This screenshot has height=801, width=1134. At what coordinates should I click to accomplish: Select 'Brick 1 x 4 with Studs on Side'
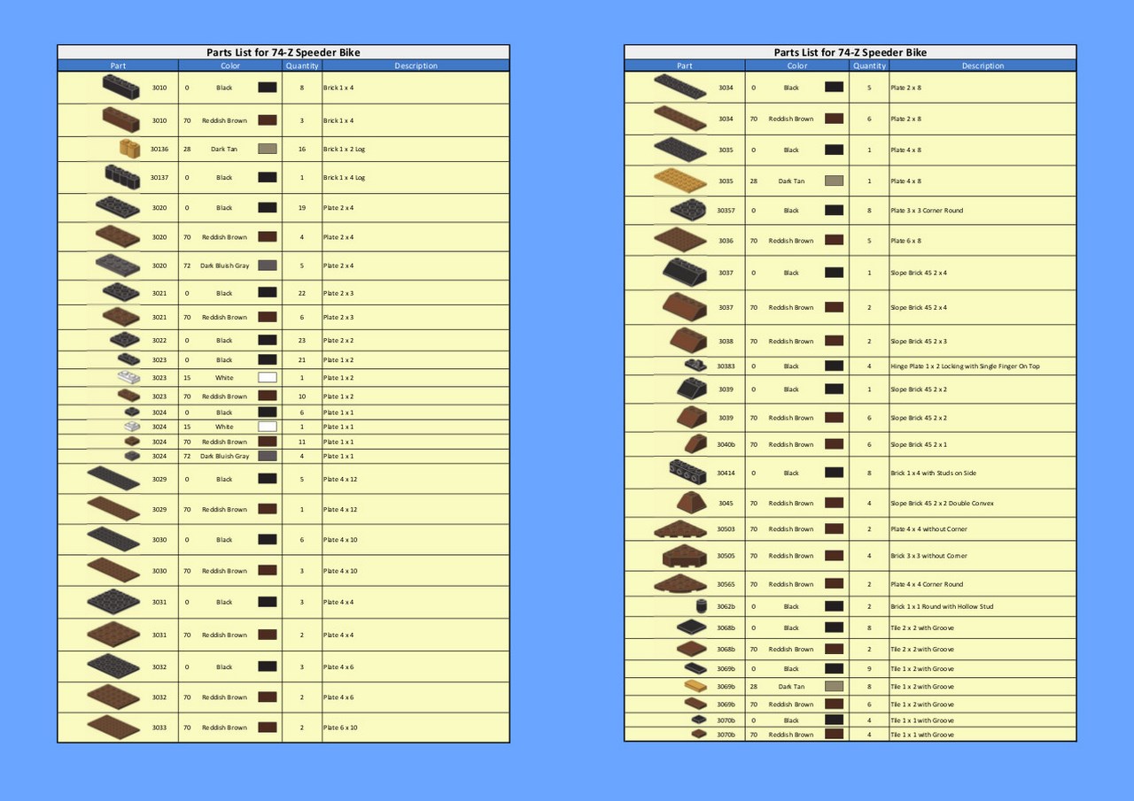933,474
